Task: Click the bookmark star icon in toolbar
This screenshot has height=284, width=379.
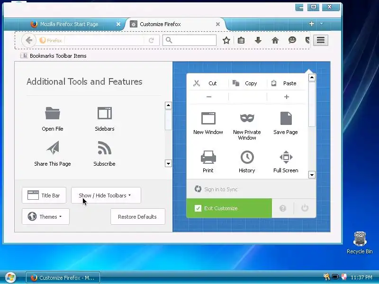Action: coord(226,40)
